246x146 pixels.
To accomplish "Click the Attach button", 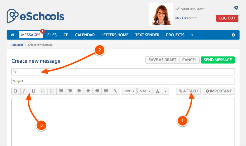I will [x=188, y=91].
